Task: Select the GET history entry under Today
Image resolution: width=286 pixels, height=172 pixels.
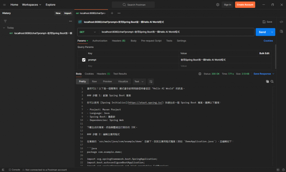Action: tap(41, 34)
